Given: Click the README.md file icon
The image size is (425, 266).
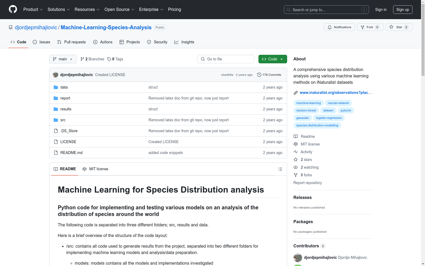Looking at the screenshot, I should (x=56, y=153).
